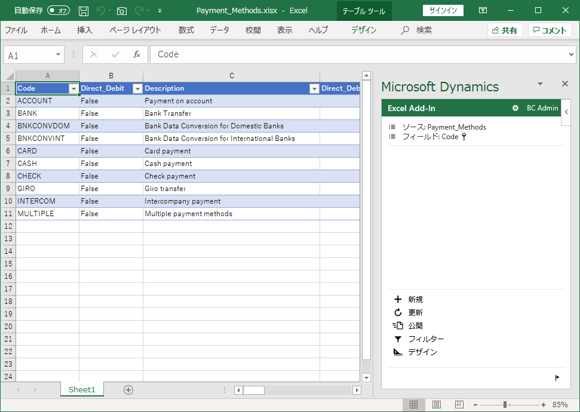Close the Microsoft Dynamics task pane
The width and height of the screenshot is (580, 412).
pyautogui.click(x=565, y=84)
